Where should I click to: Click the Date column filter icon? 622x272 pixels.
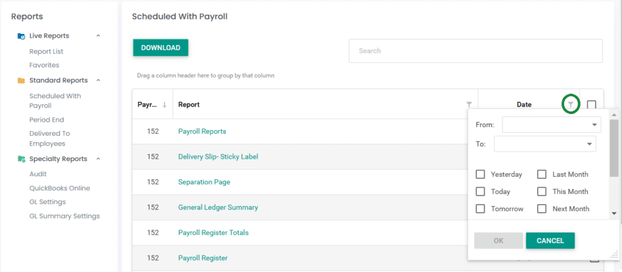coord(570,105)
